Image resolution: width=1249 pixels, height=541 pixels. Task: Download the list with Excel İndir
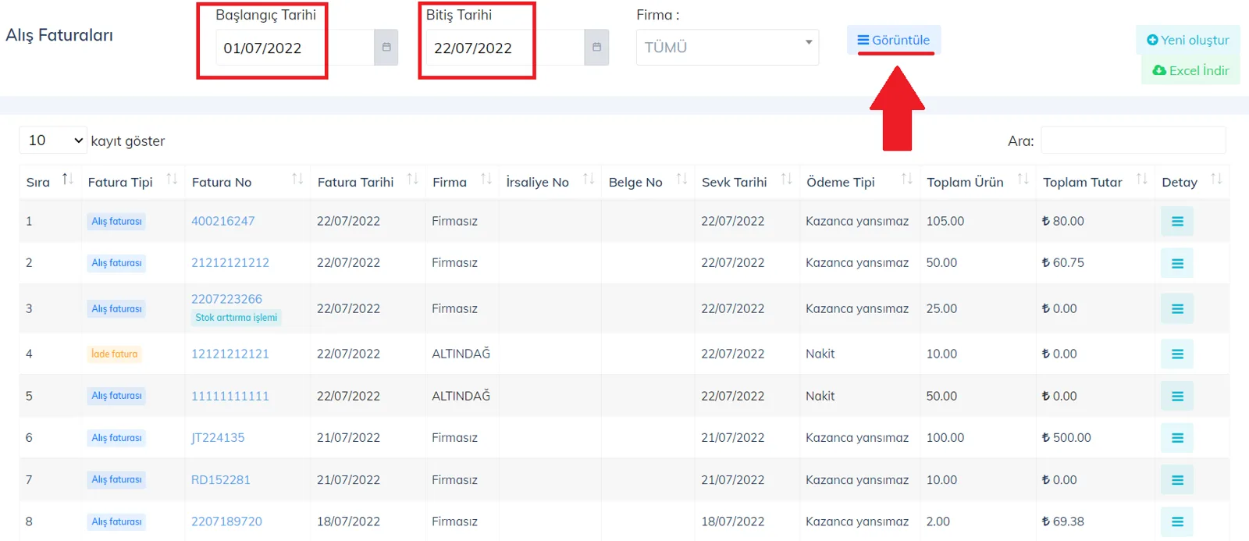coord(1190,70)
